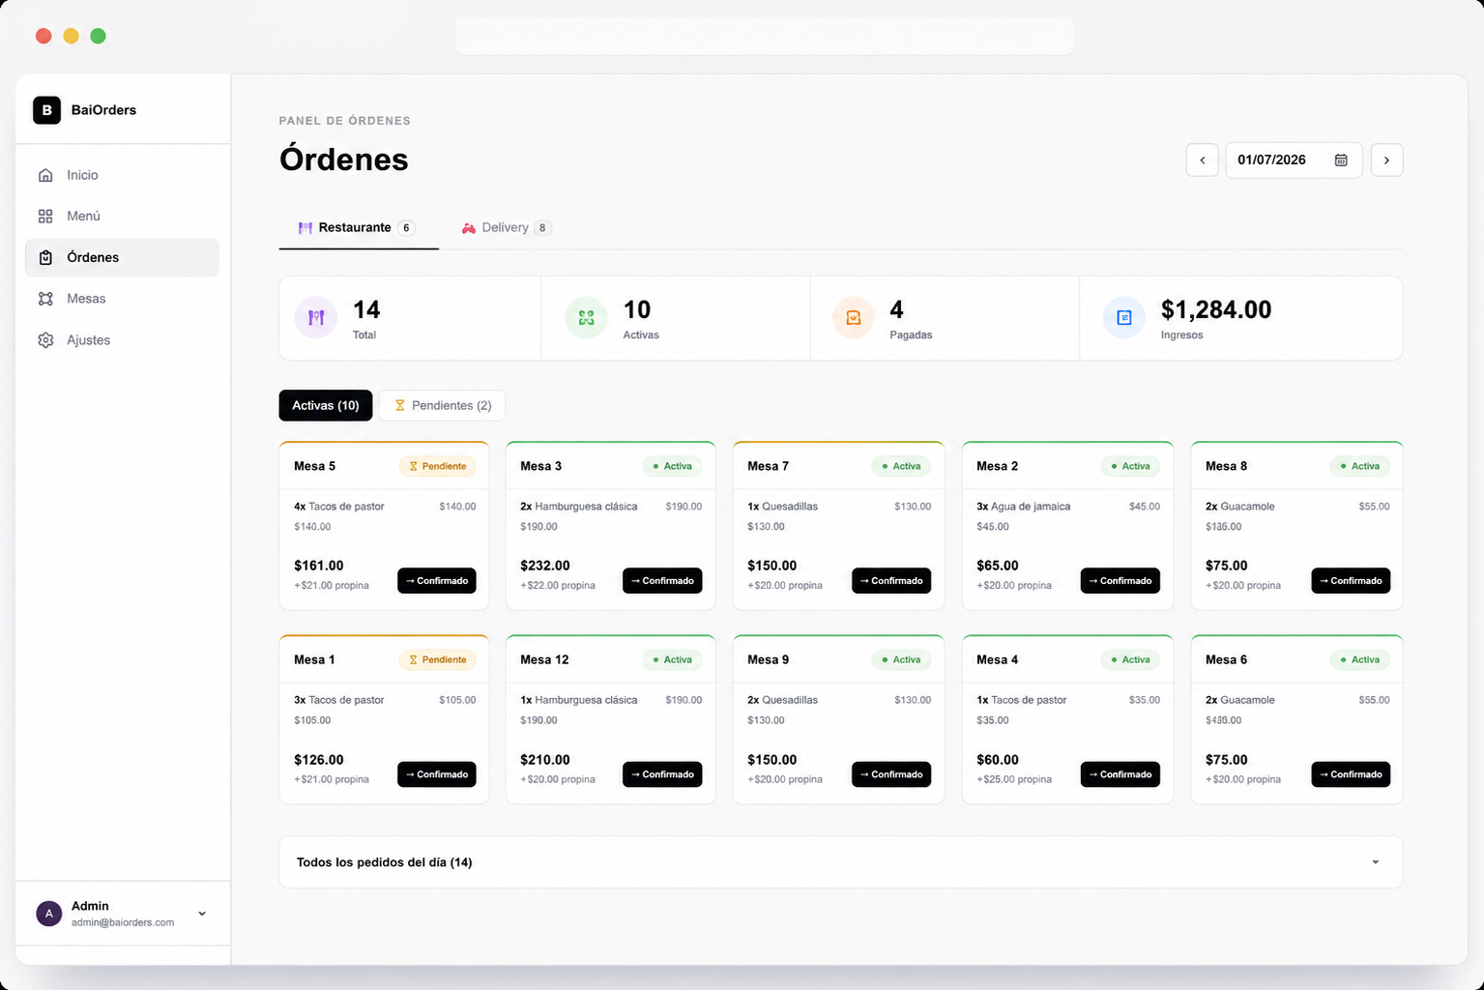Click the Pendiente status badge on Mesa 5
The width and height of the screenshot is (1484, 990).
(x=438, y=466)
